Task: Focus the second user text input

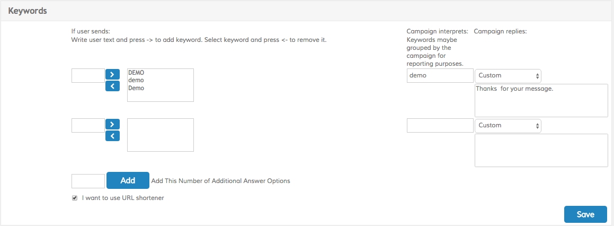Action: tap(88, 126)
